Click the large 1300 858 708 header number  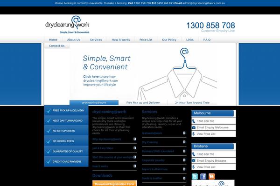[210, 25]
